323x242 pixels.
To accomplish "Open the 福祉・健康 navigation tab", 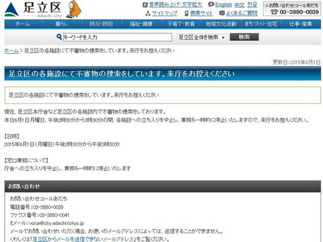I will click(x=141, y=24).
